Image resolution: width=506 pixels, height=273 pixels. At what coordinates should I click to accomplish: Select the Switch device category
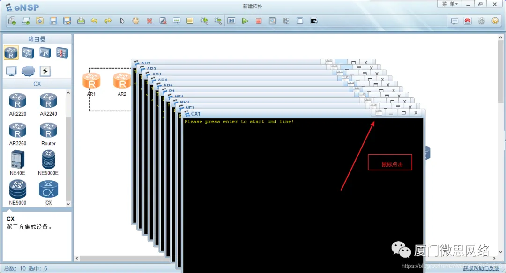point(28,52)
